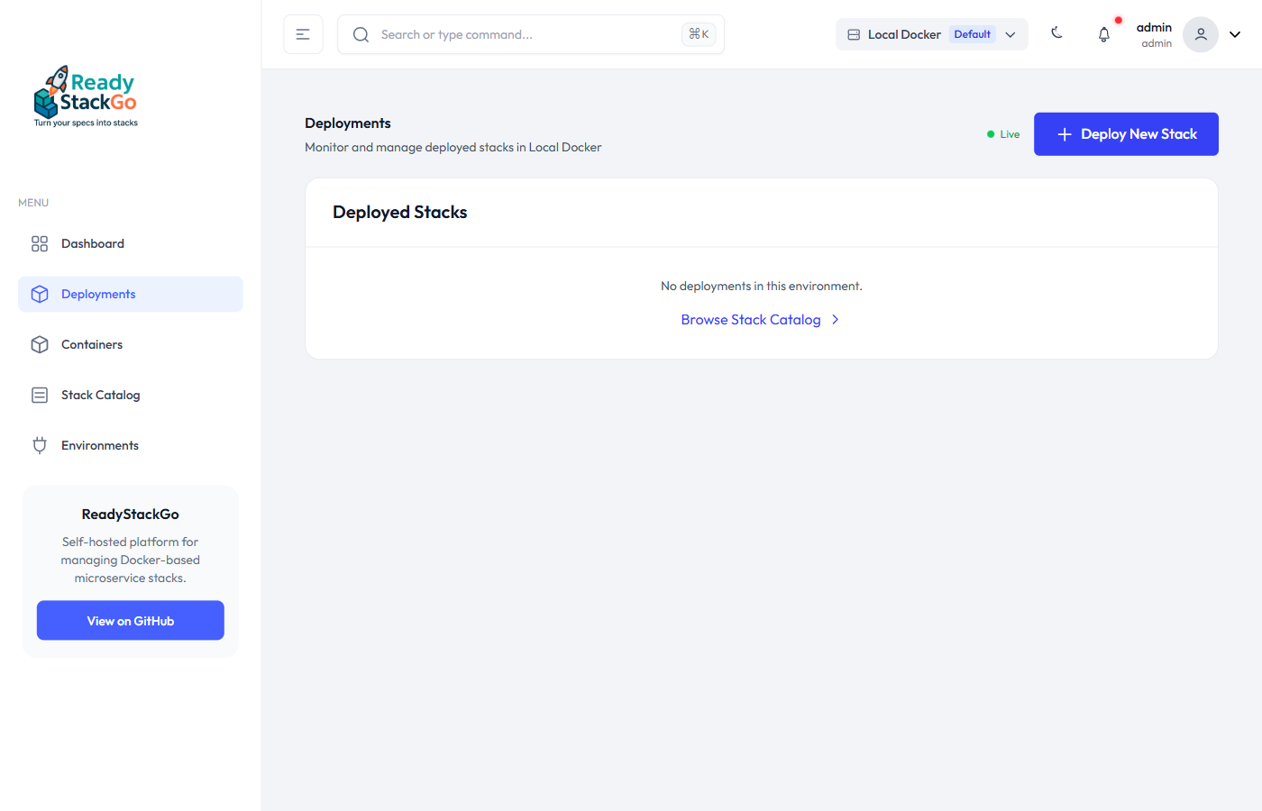This screenshot has height=811, width=1262.
Task: Click the Stack Catalog list icon
Action: coord(40,396)
